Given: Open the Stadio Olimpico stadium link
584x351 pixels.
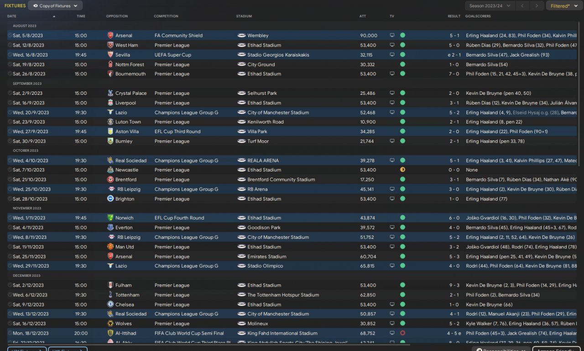Looking at the screenshot, I should (265, 266).
